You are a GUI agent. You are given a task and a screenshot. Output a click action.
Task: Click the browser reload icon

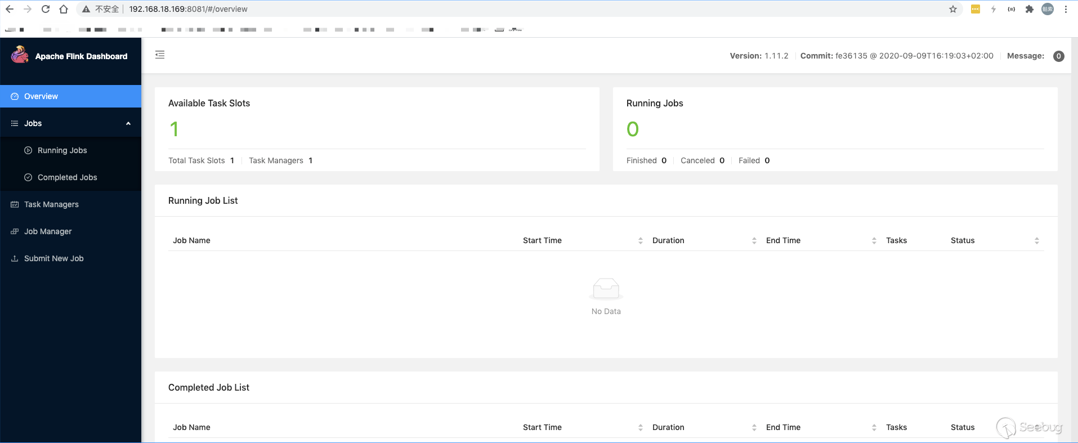(x=46, y=9)
